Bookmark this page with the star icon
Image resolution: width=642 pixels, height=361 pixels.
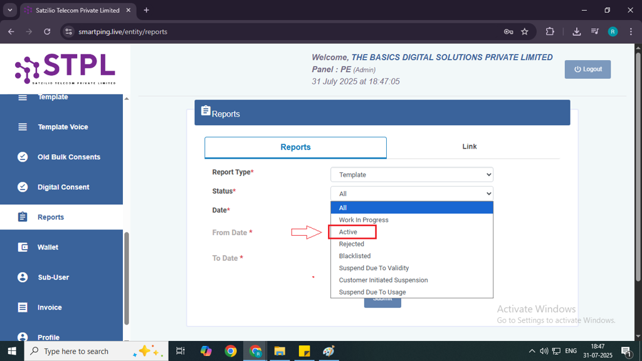point(525,31)
